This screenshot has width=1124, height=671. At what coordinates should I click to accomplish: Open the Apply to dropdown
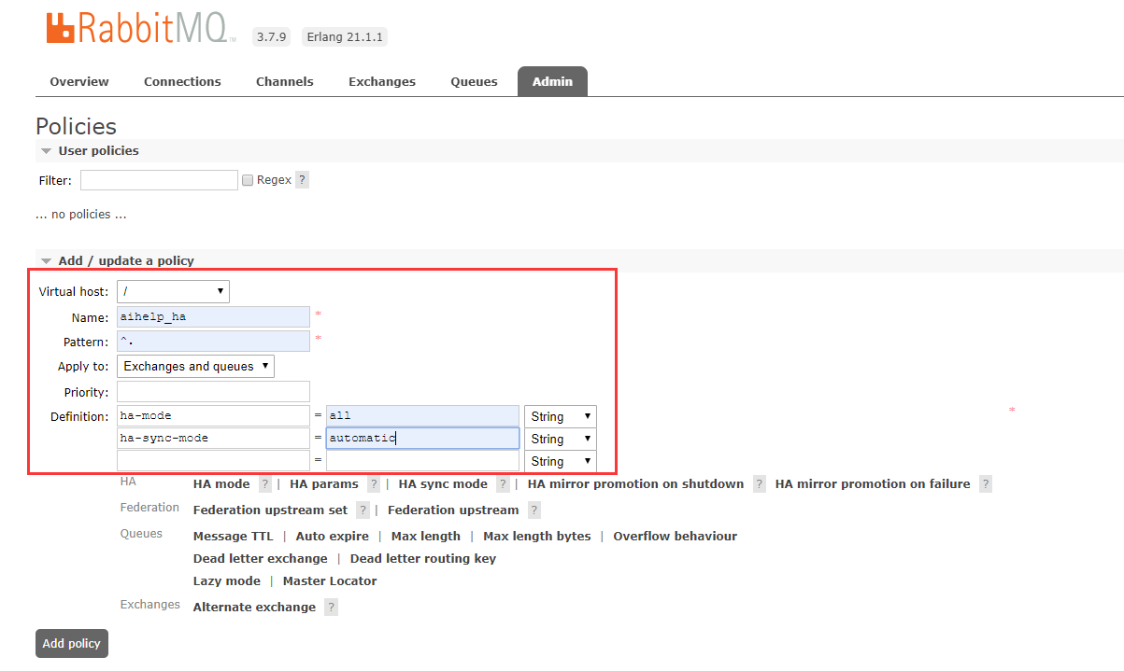pos(195,367)
